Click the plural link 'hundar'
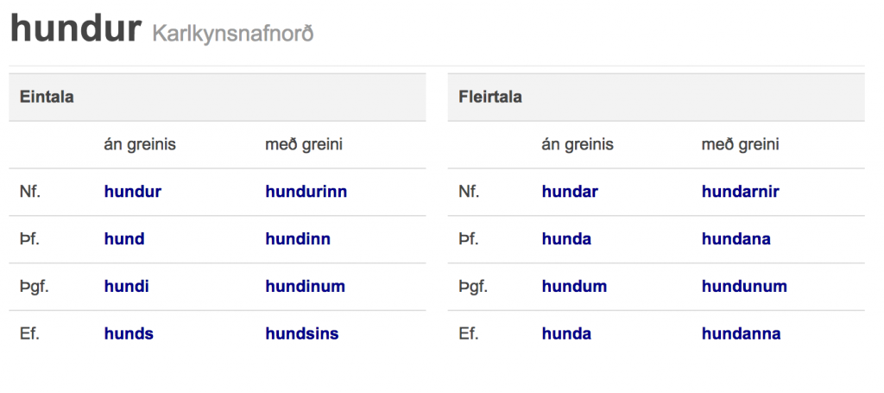 pos(569,192)
